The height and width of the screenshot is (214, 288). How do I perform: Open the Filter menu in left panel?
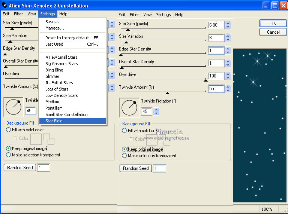tap(18, 14)
